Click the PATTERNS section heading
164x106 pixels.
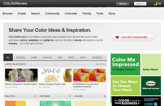(45, 96)
